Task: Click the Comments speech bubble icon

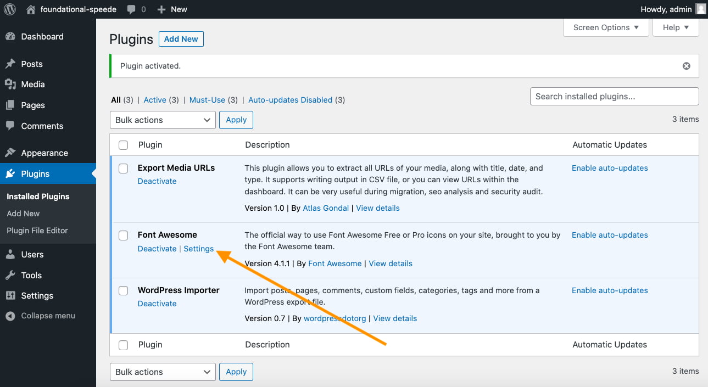Action: click(12, 126)
